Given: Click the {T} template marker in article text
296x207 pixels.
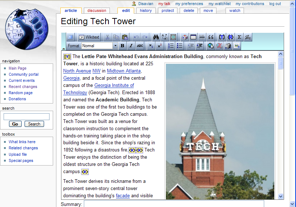Looking at the screenshot, I should [x=67, y=57].
